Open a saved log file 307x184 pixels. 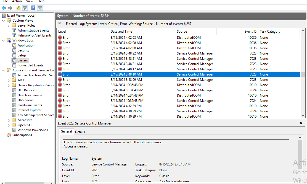click(x=18, y=8)
